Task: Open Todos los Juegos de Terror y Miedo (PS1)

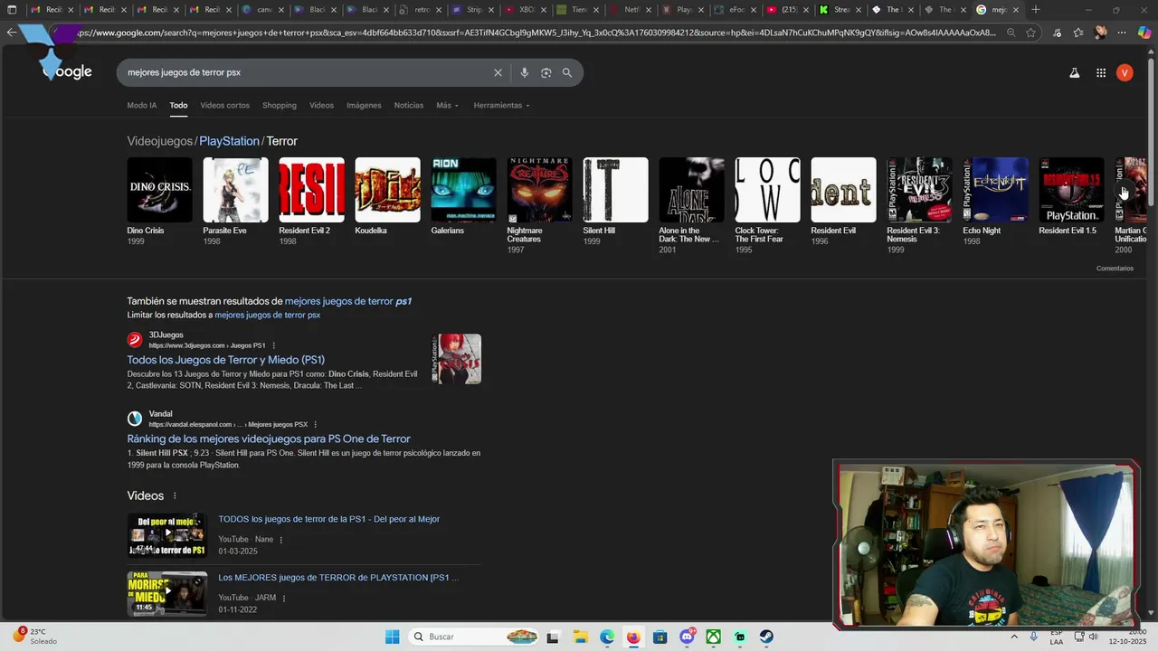Action: tap(225, 360)
